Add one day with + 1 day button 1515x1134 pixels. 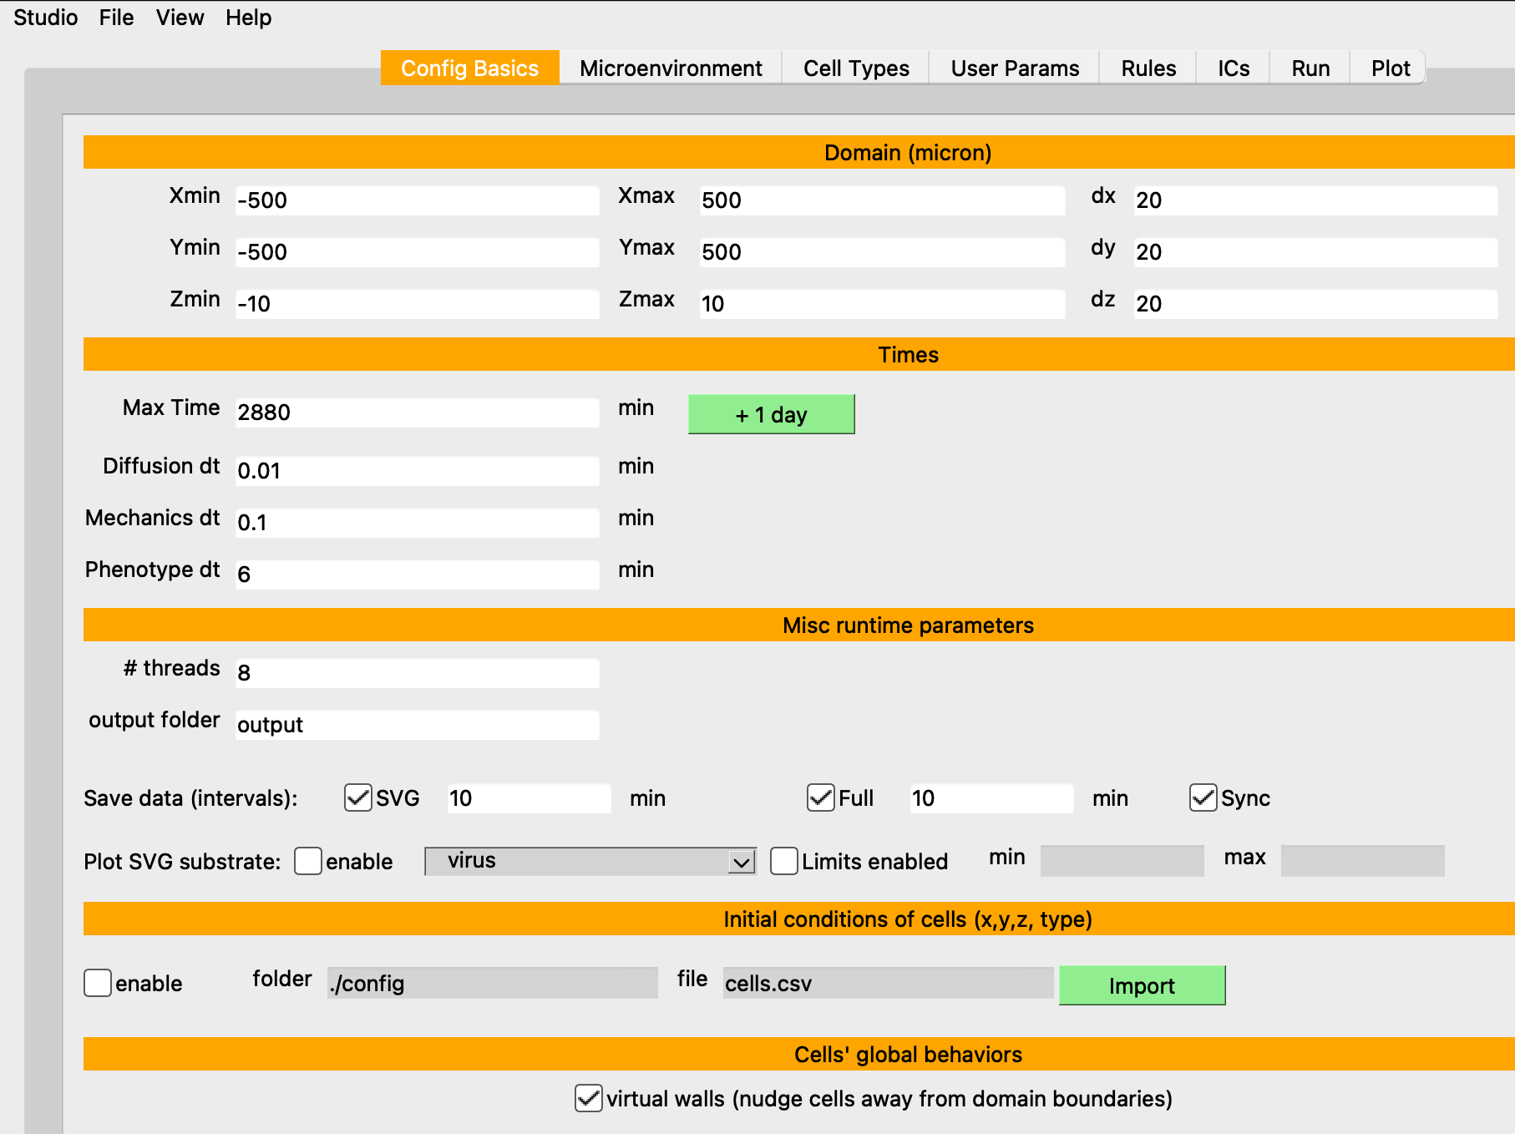(771, 414)
